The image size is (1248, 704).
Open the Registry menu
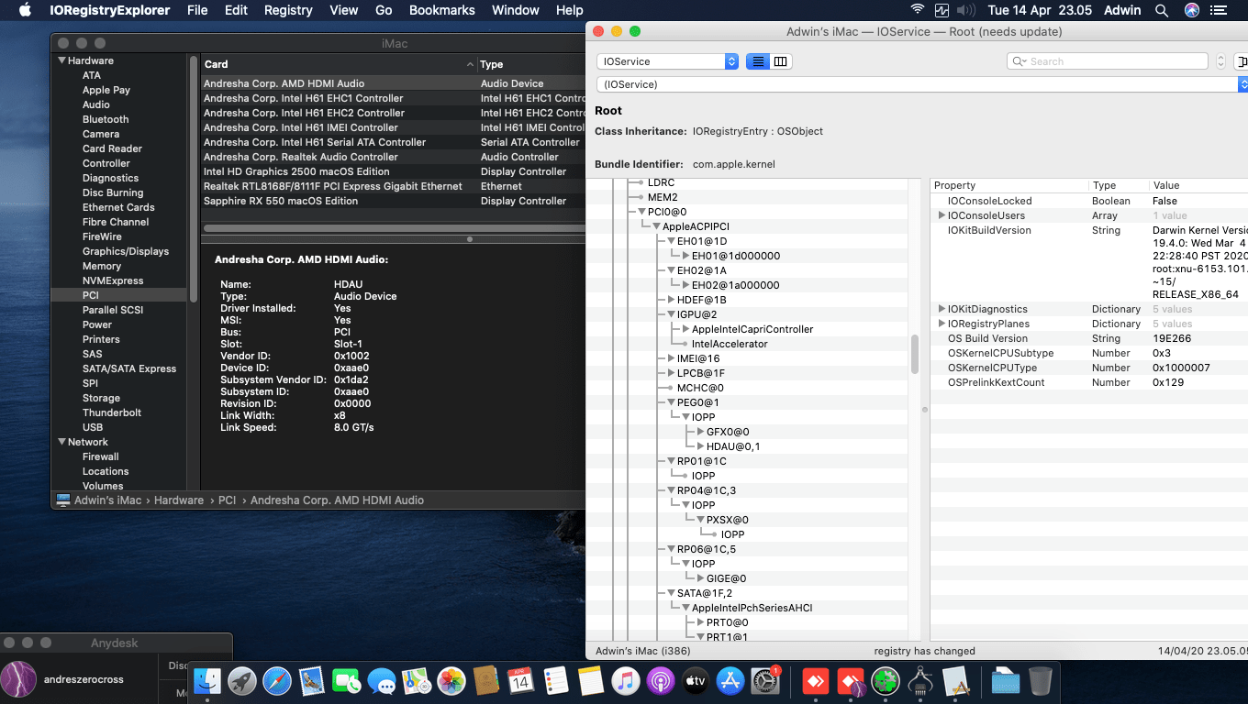[288, 10]
